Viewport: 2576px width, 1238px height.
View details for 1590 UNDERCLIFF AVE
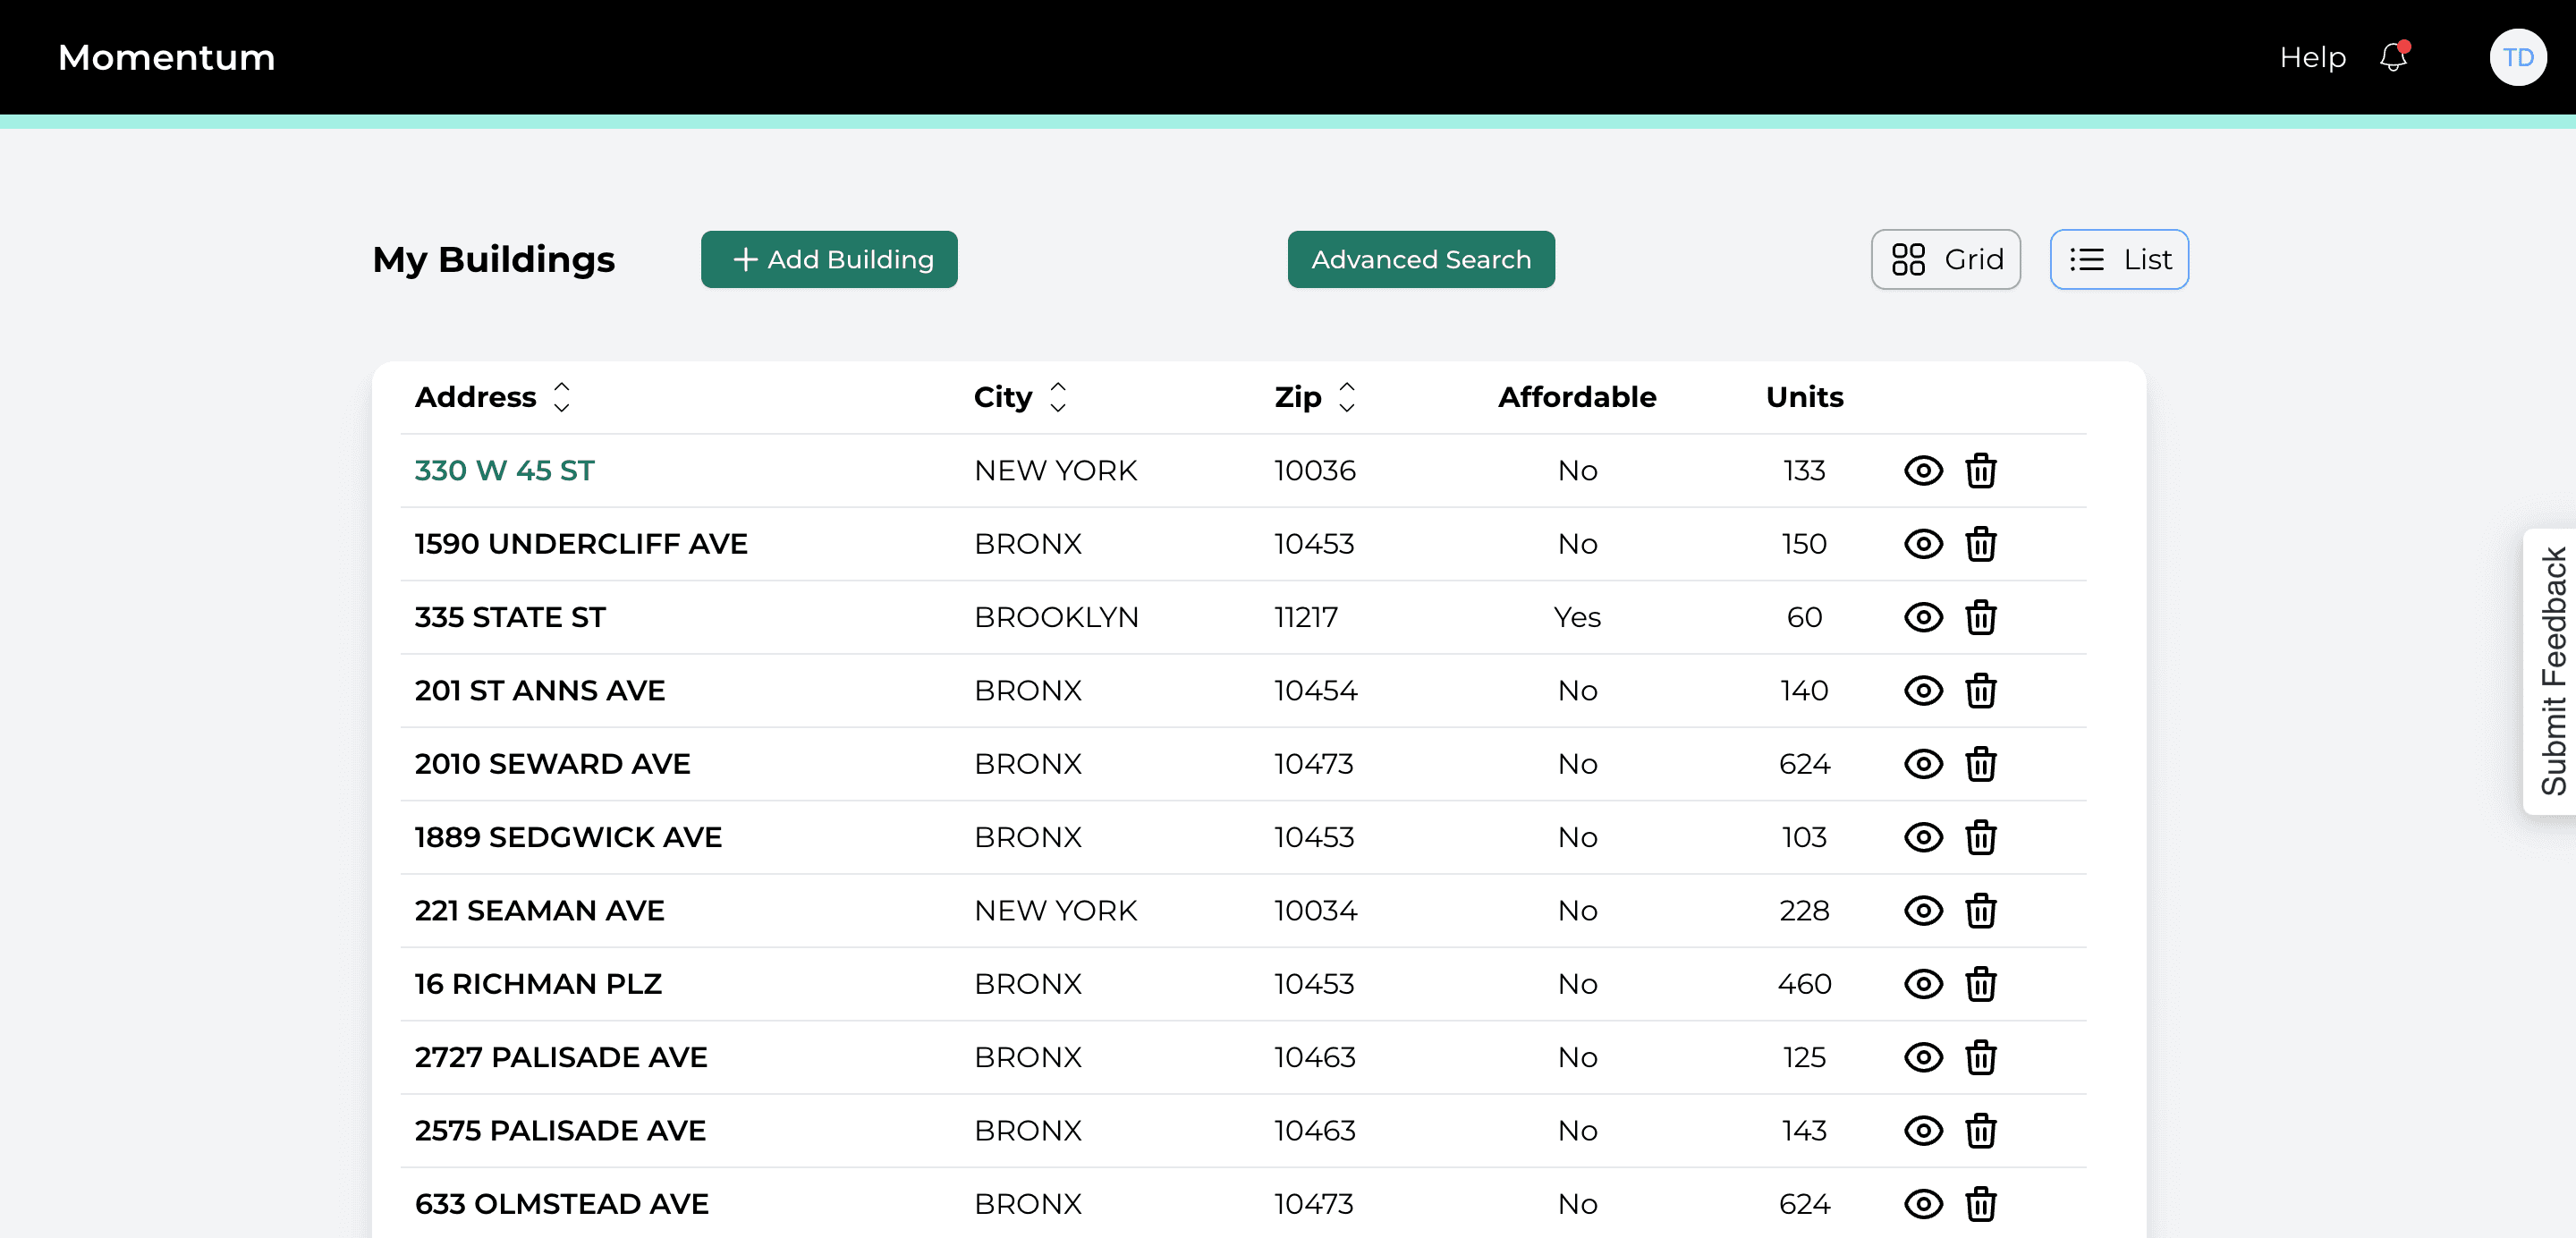tap(1922, 544)
